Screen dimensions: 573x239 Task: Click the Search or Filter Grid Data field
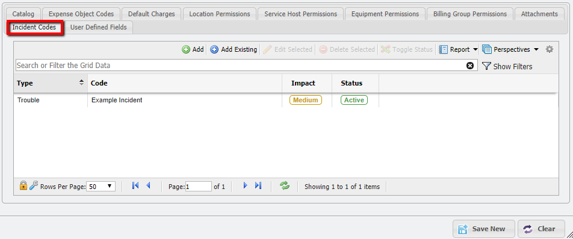pyautogui.click(x=246, y=66)
